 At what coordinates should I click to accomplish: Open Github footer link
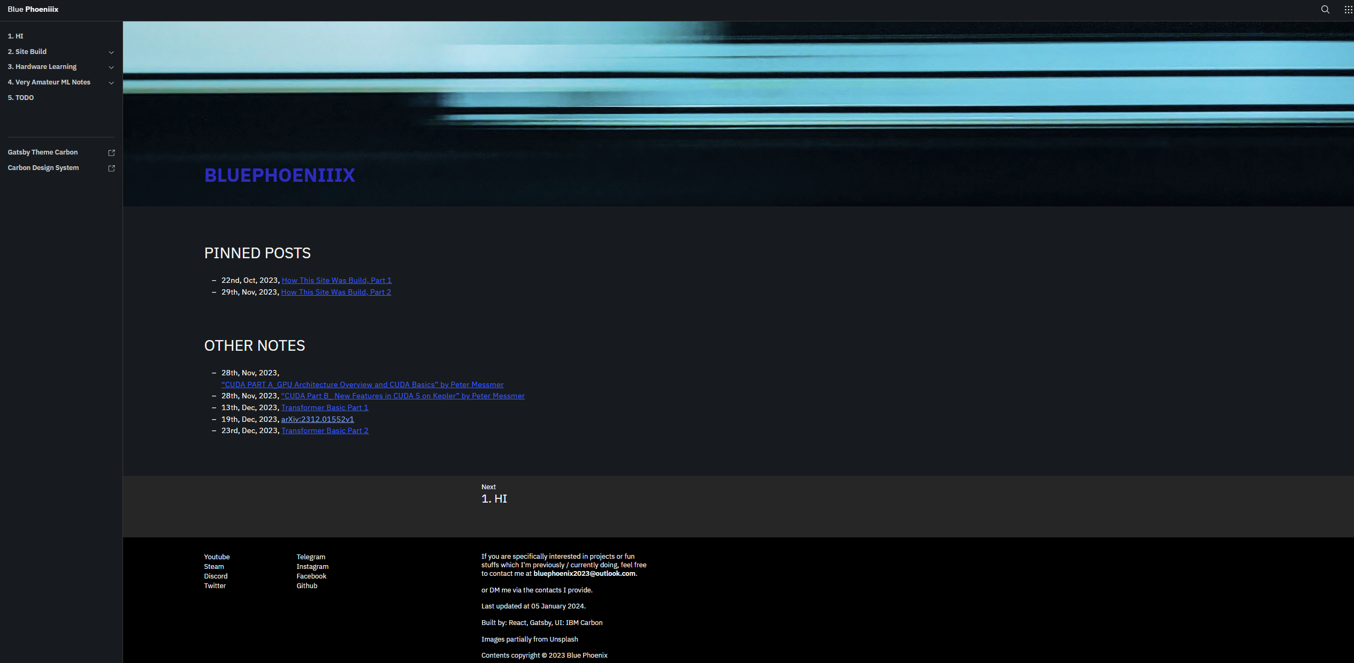tap(307, 586)
